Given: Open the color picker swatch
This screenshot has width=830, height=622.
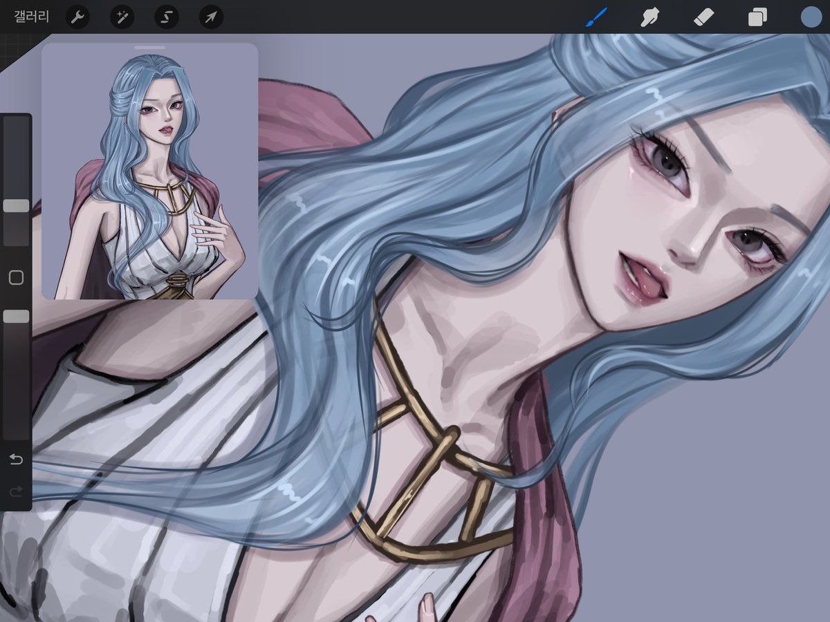Looking at the screenshot, I should [x=809, y=17].
